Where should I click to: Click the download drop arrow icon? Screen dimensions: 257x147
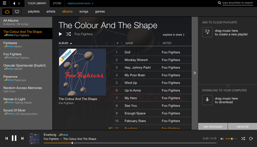tap(207, 100)
